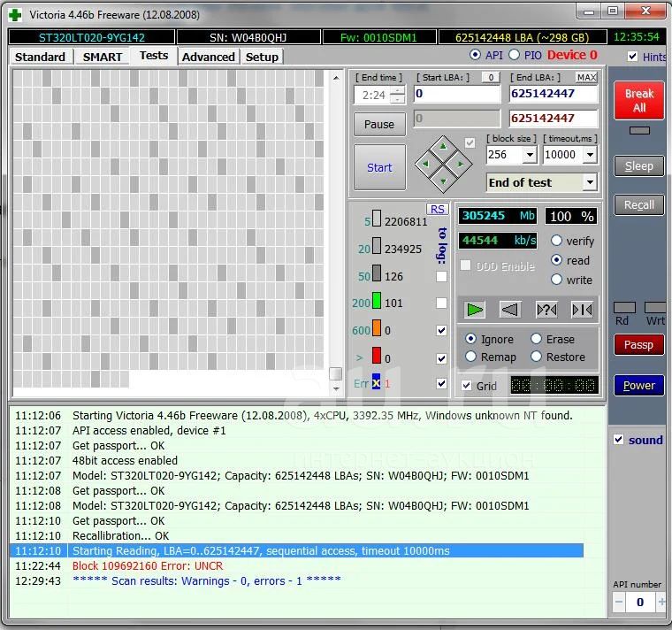Toggle the Grid checkbox
This screenshot has height=630, width=672.
[467, 386]
